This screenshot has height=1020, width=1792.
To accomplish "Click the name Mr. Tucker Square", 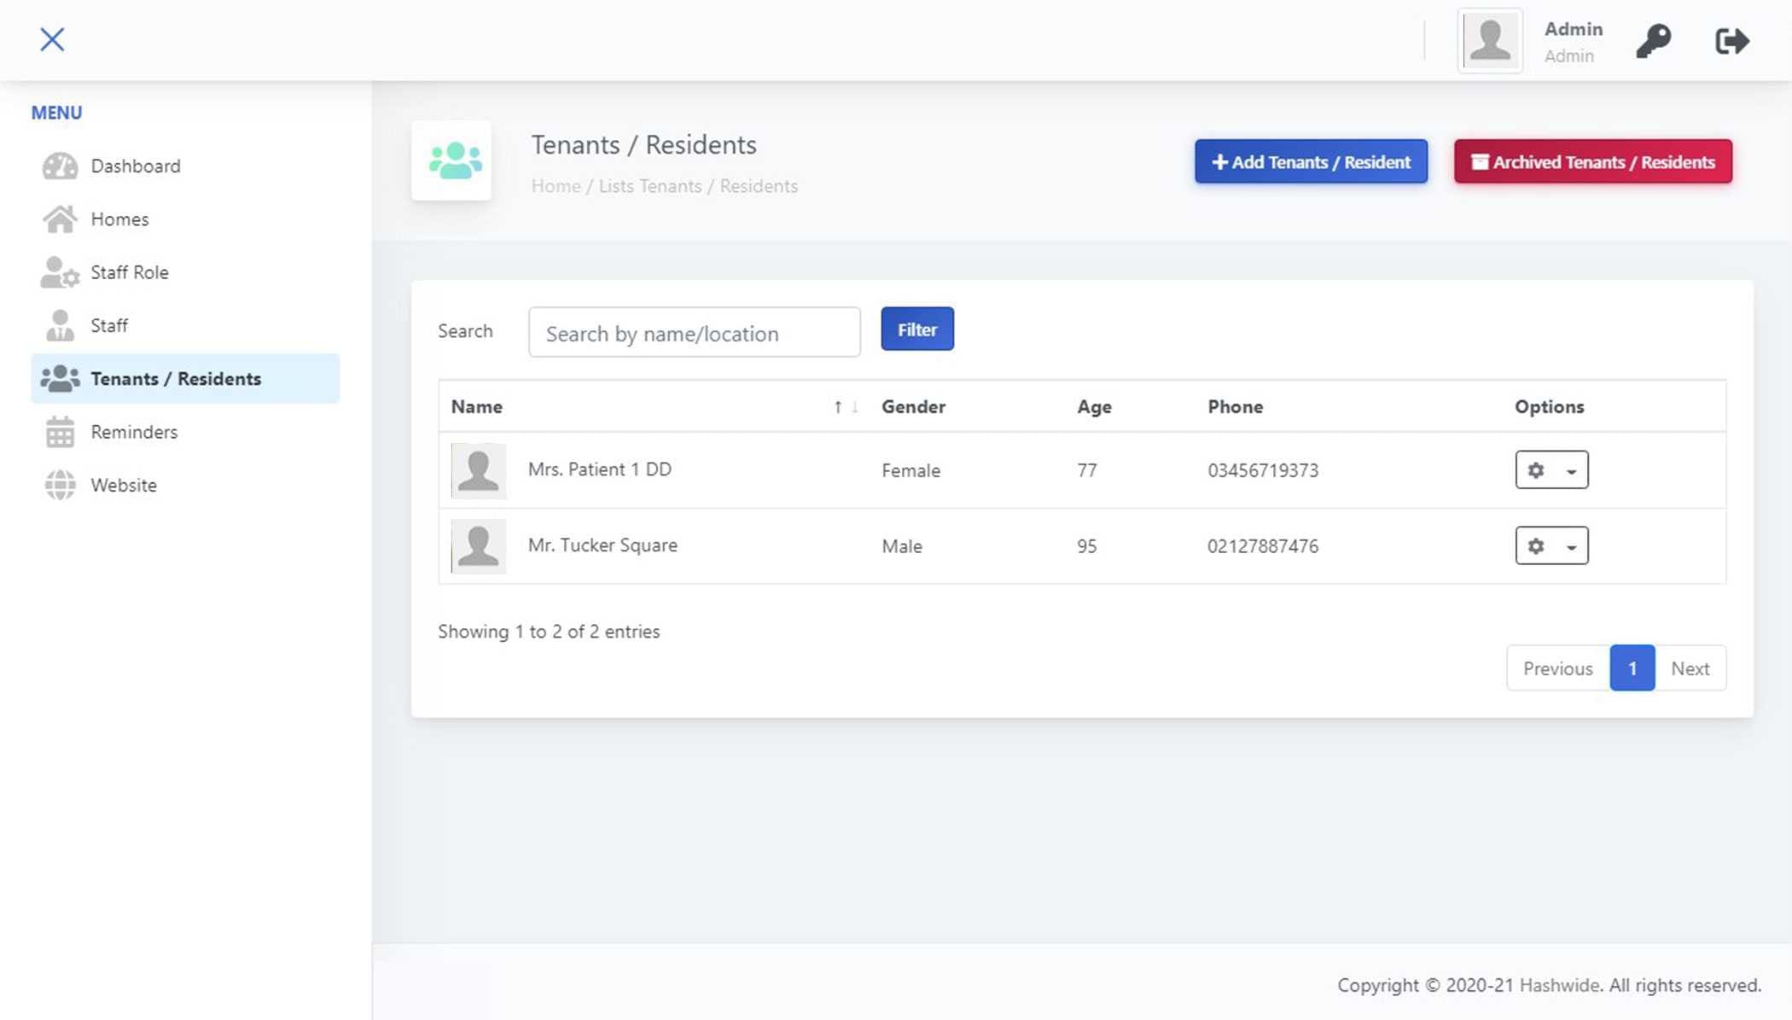I will pyautogui.click(x=602, y=545).
